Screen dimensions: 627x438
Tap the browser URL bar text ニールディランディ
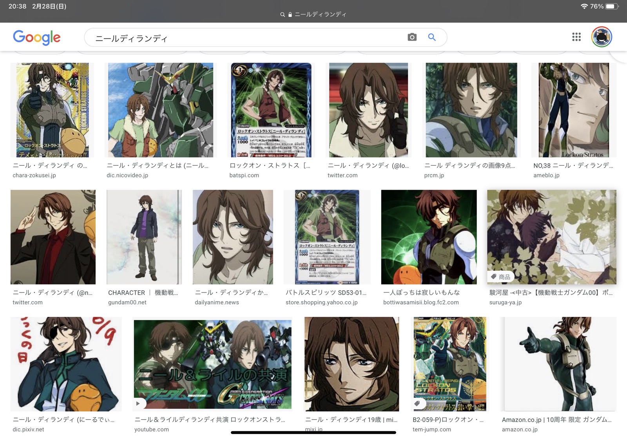[321, 14]
